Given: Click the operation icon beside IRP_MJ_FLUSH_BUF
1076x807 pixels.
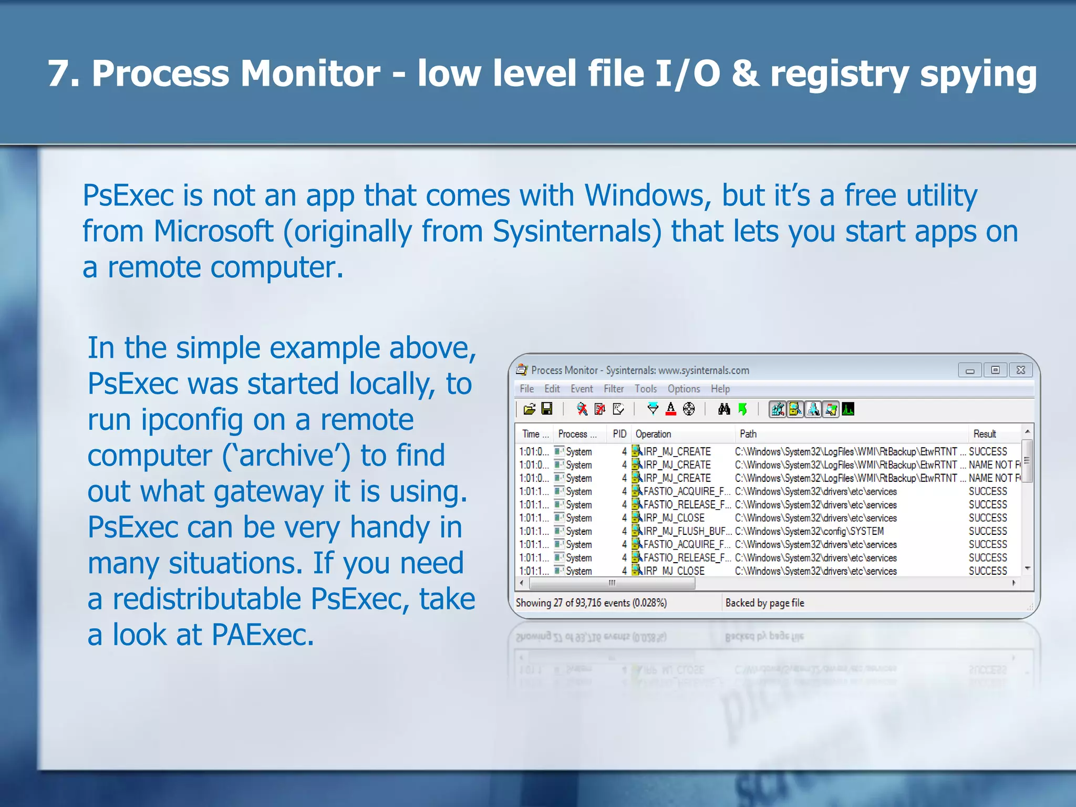Looking at the screenshot, I should click(x=637, y=531).
